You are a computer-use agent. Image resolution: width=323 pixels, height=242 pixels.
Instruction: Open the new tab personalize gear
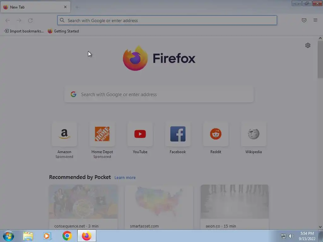(308, 45)
